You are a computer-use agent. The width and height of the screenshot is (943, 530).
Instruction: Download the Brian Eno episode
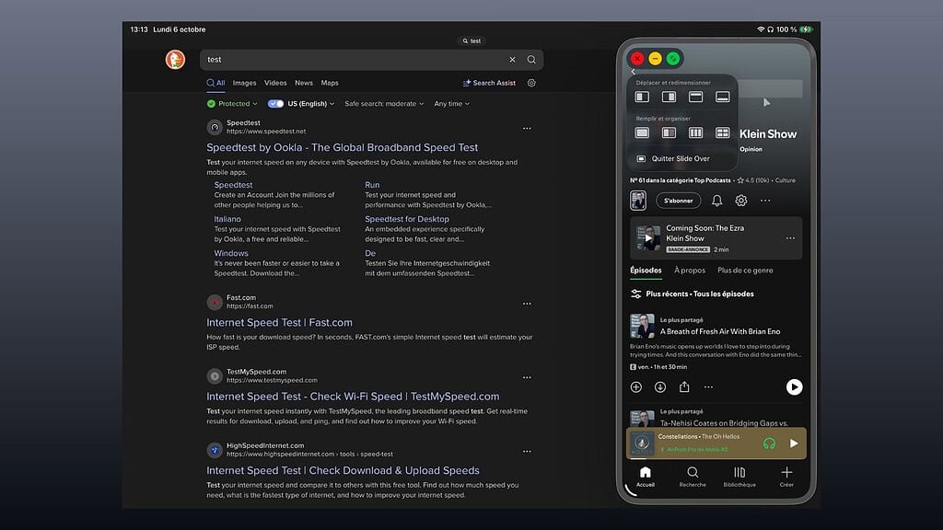(660, 387)
